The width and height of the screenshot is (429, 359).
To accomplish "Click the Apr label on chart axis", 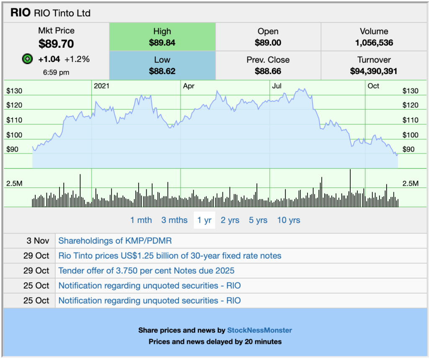I will pos(189,86).
